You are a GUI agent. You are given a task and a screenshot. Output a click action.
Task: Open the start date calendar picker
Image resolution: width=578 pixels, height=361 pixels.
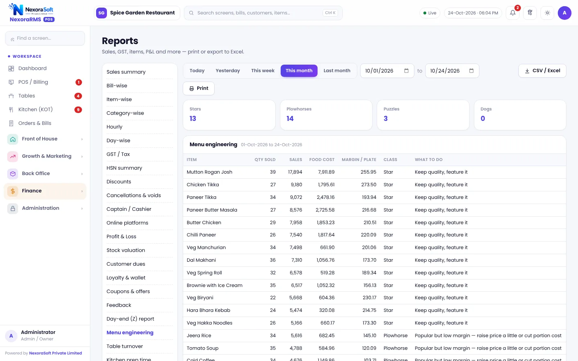coord(406,71)
